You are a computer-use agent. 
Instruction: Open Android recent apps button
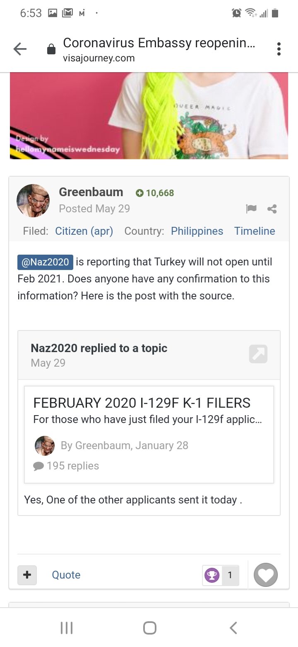67,628
